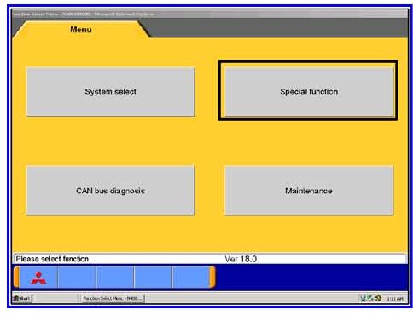413x315 pixels.
Task: Start CAN bus diagnosis
Action: click(111, 191)
